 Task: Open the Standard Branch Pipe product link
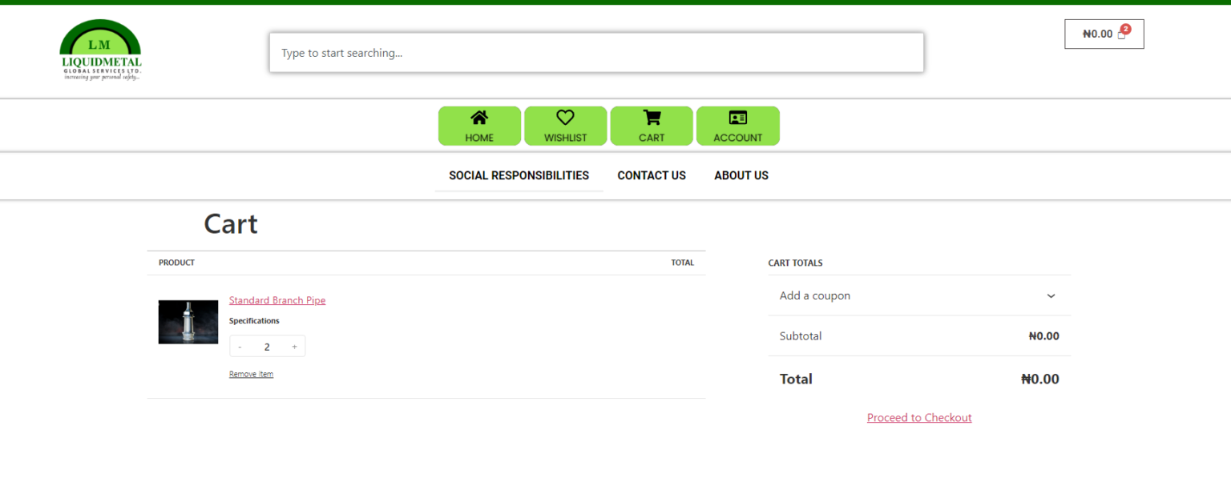276,300
